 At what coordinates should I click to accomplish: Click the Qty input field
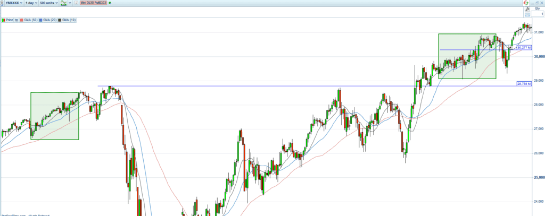[x=537, y=14]
